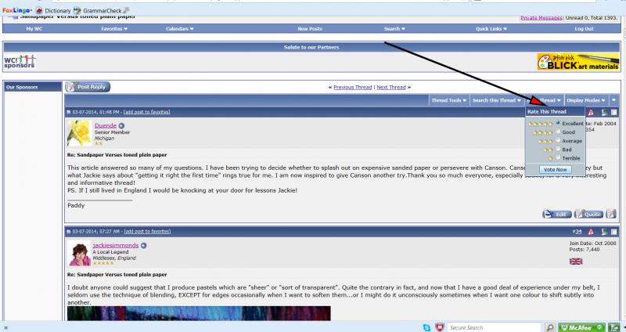Open post number #34 permalink

click(577, 232)
